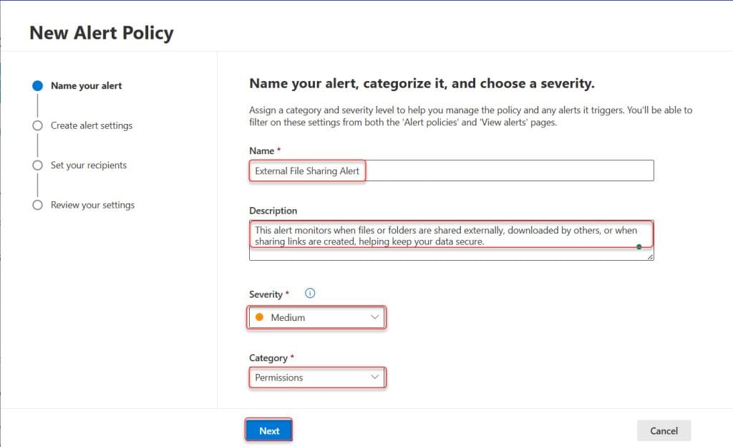
Task: Click the Next button
Action: [268, 430]
